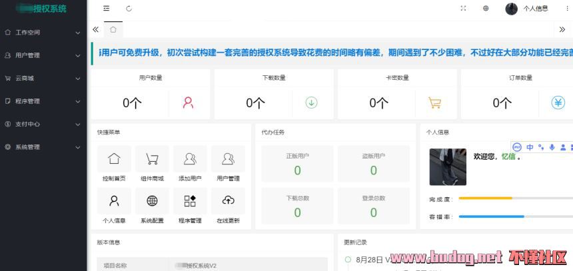Open 在线更新 quick menu shortcut
This screenshot has width=573, height=271.
(228, 206)
